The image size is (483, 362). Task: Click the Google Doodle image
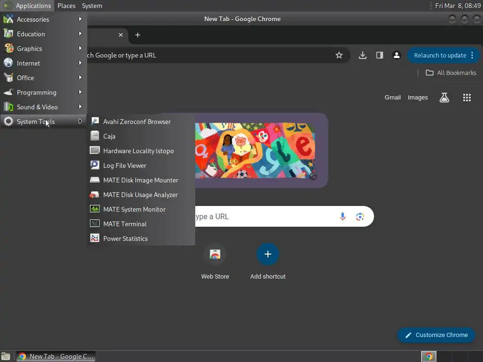click(255, 150)
